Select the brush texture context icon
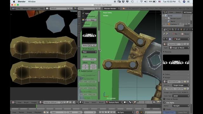 click(170, 39)
